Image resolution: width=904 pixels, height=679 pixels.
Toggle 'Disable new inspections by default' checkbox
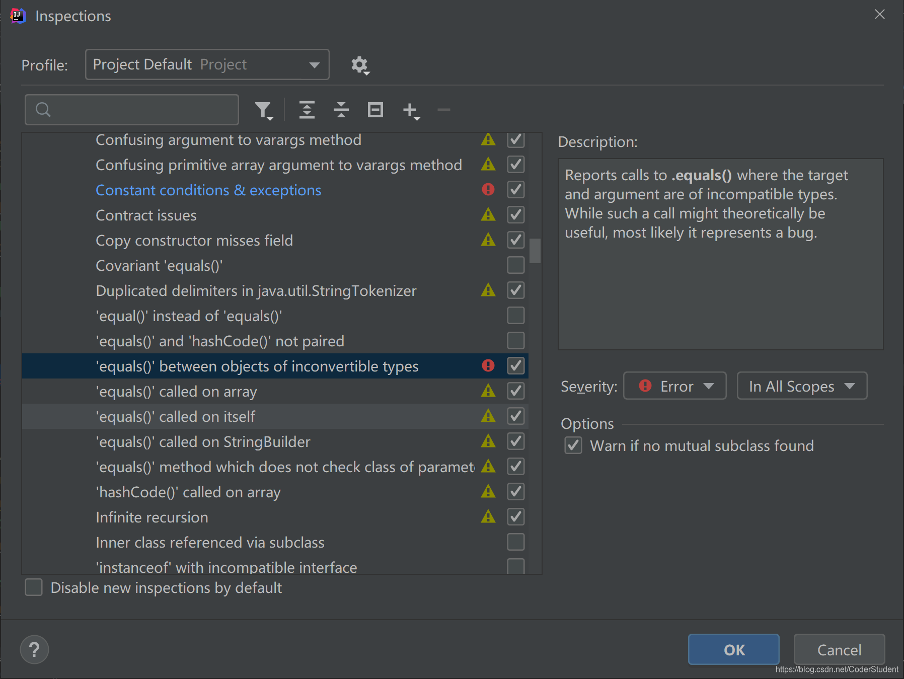point(34,587)
